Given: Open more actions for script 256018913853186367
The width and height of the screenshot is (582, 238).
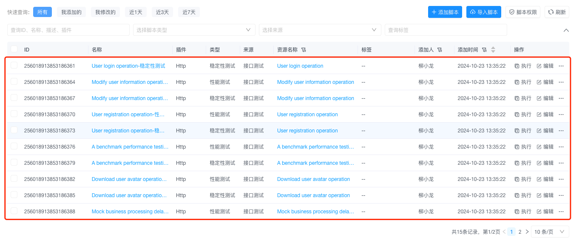Looking at the screenshot, I should tap(561, 98).
